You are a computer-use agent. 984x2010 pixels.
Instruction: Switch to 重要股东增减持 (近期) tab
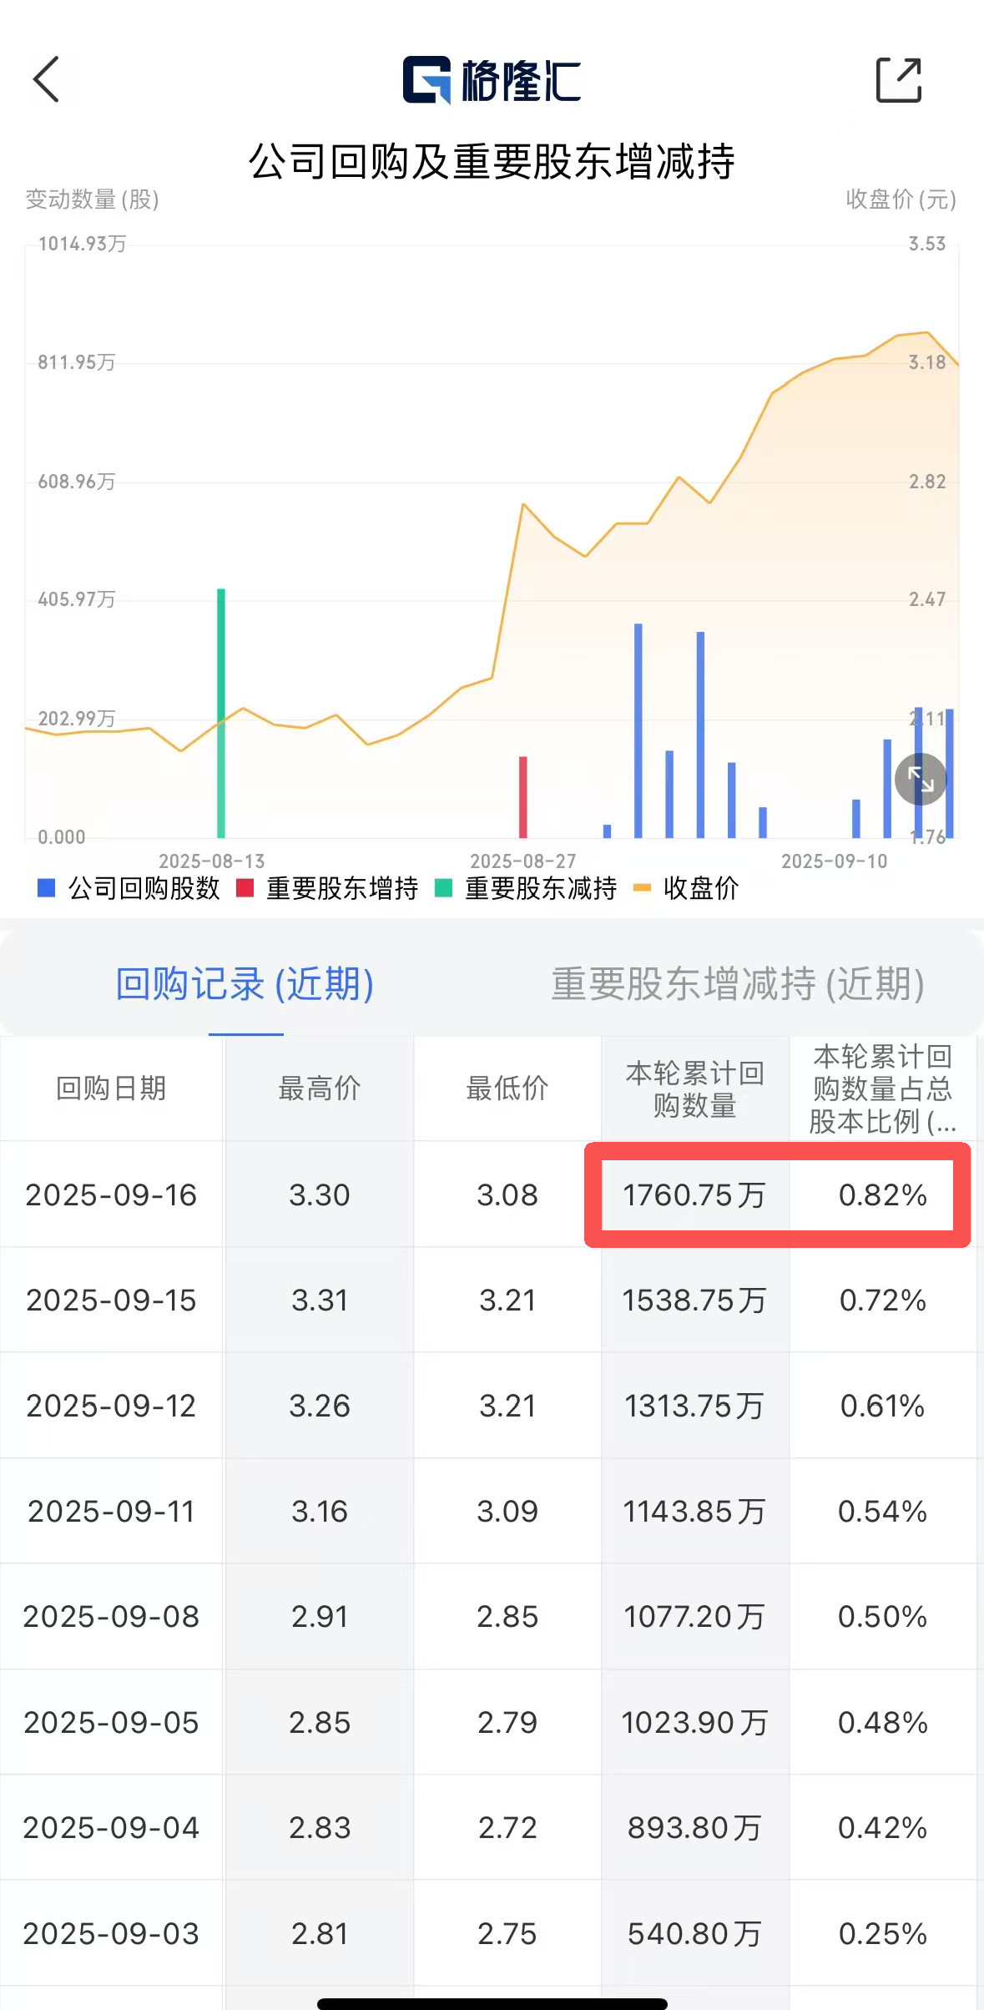pos(737,984)
